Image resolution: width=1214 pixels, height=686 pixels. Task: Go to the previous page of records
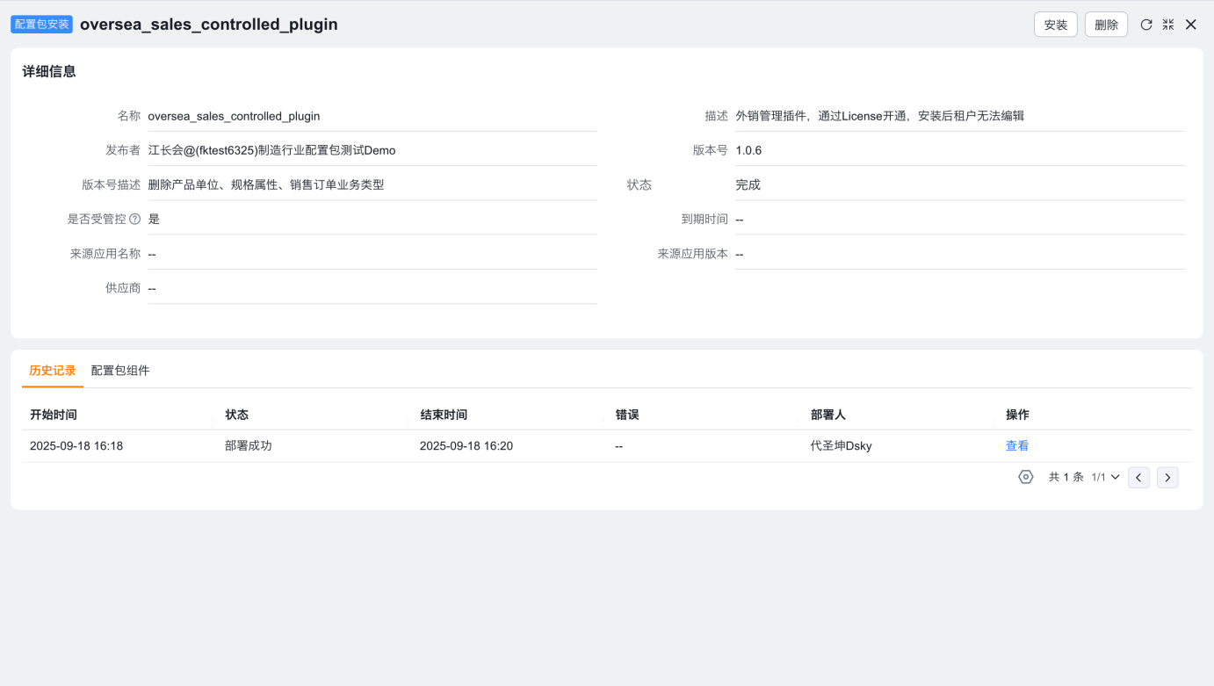pyautogui.click(x=1138, y=477)
